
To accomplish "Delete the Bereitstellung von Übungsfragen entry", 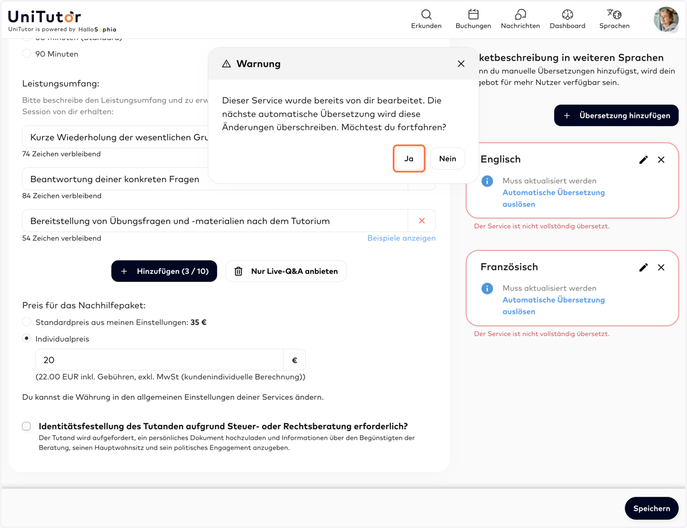I will pos(422,221).
